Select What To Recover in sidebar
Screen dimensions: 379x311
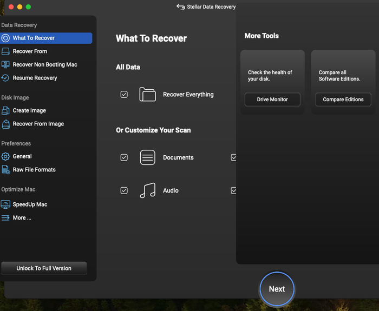tap(46, 38)
